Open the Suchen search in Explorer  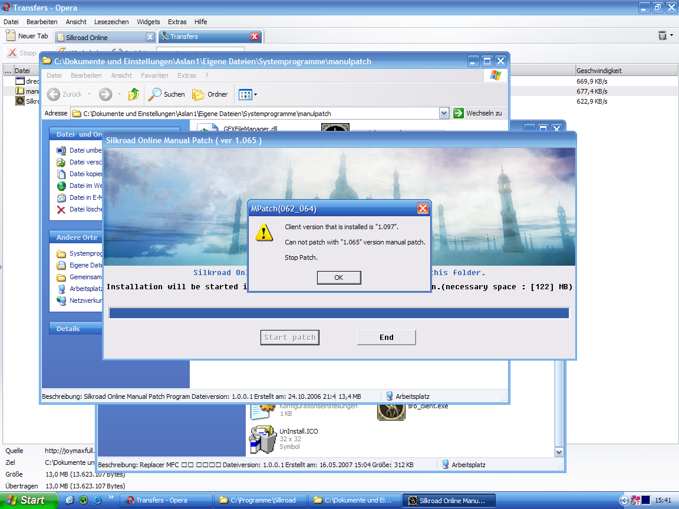tap(166, 94)
